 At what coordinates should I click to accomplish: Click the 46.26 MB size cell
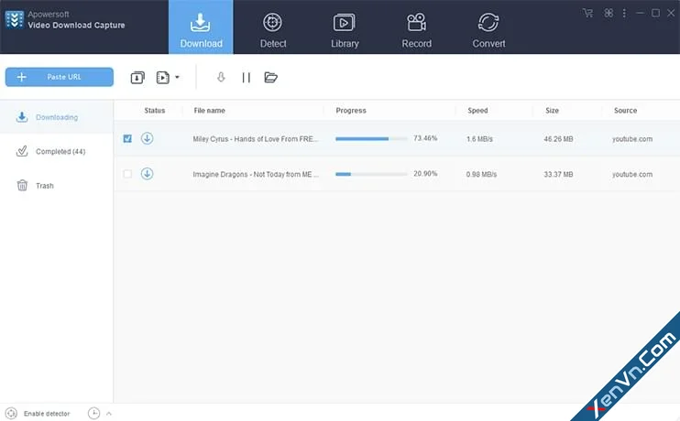click(x=559, y=139)
